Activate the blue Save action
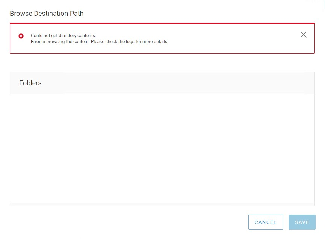Viewport: 325px width, 239px height. click(302, 222)
